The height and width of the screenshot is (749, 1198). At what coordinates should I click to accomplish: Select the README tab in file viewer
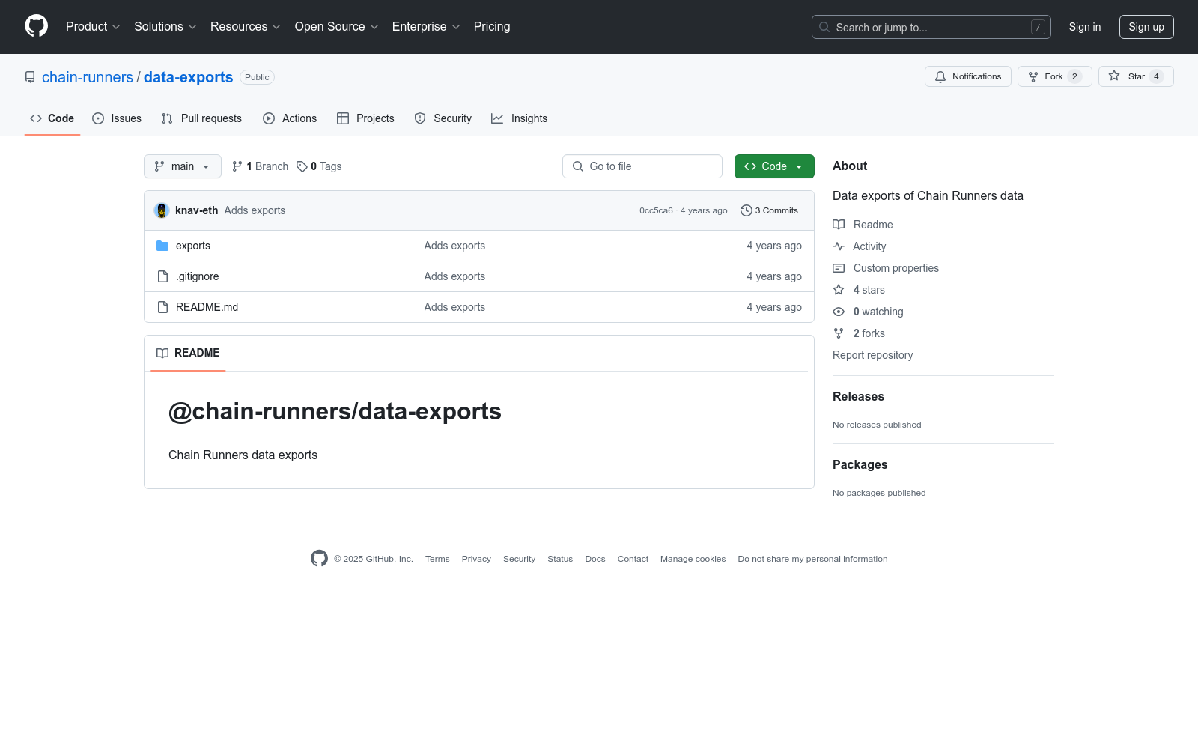[x=188, y=353]
